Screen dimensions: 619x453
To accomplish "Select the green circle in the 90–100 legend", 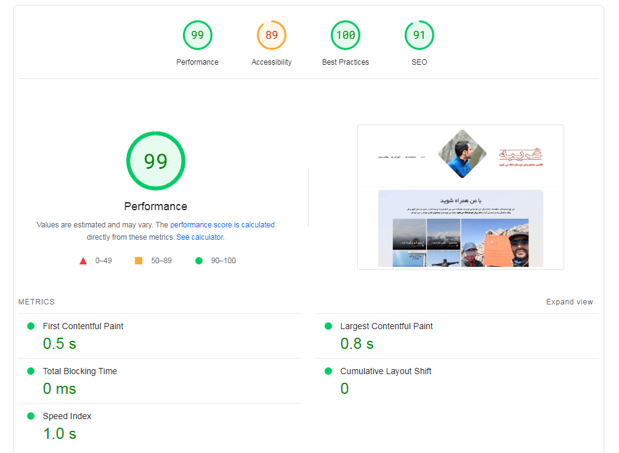I will (198, 260).
